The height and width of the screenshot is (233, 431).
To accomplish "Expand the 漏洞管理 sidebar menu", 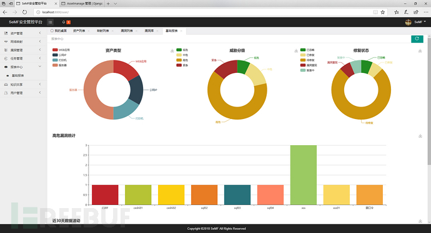I will [x=23, y=50].
